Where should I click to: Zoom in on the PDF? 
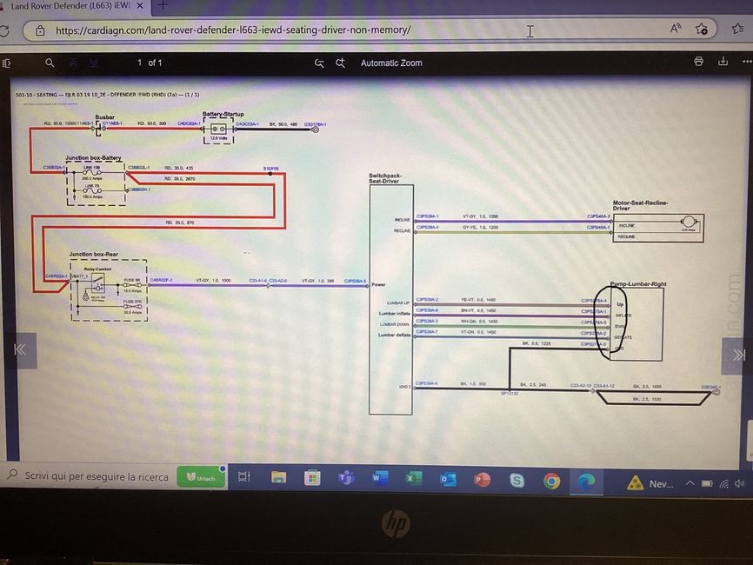click(x=341, y=63)
